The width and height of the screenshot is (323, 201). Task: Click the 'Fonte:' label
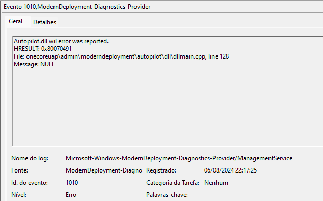click(19, 170)
